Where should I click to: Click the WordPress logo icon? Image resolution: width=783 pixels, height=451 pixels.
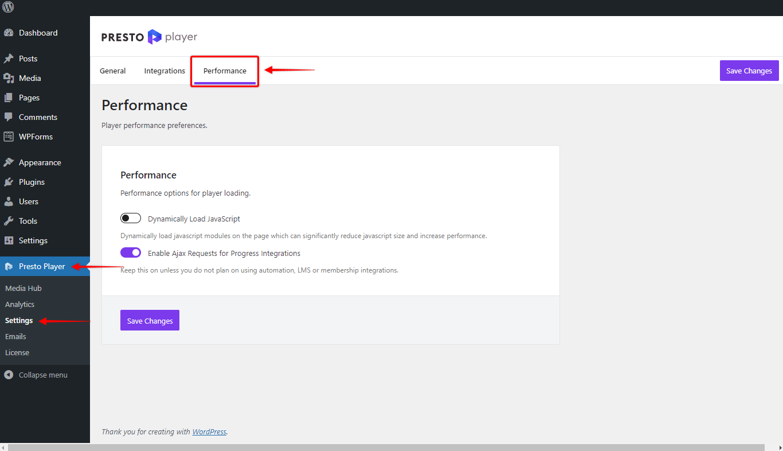8,7
